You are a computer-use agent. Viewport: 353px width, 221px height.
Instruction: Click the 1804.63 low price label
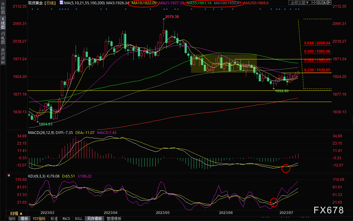[x=46, y=124]
